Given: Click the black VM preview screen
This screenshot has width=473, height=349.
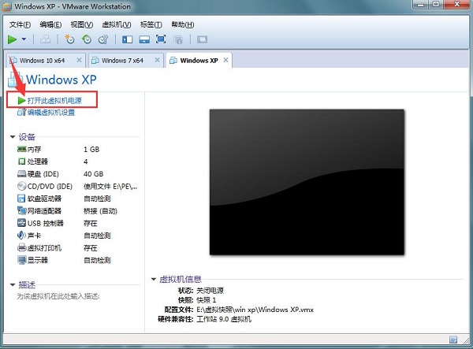Looking at the screenshot, I should point(307,182).
